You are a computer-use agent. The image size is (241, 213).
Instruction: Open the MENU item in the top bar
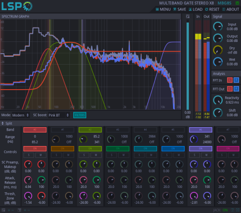point(163,9)
